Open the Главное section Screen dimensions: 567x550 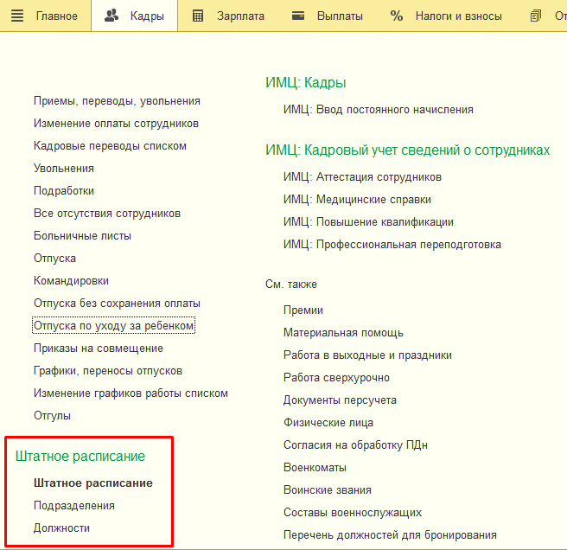coord(57,16)
